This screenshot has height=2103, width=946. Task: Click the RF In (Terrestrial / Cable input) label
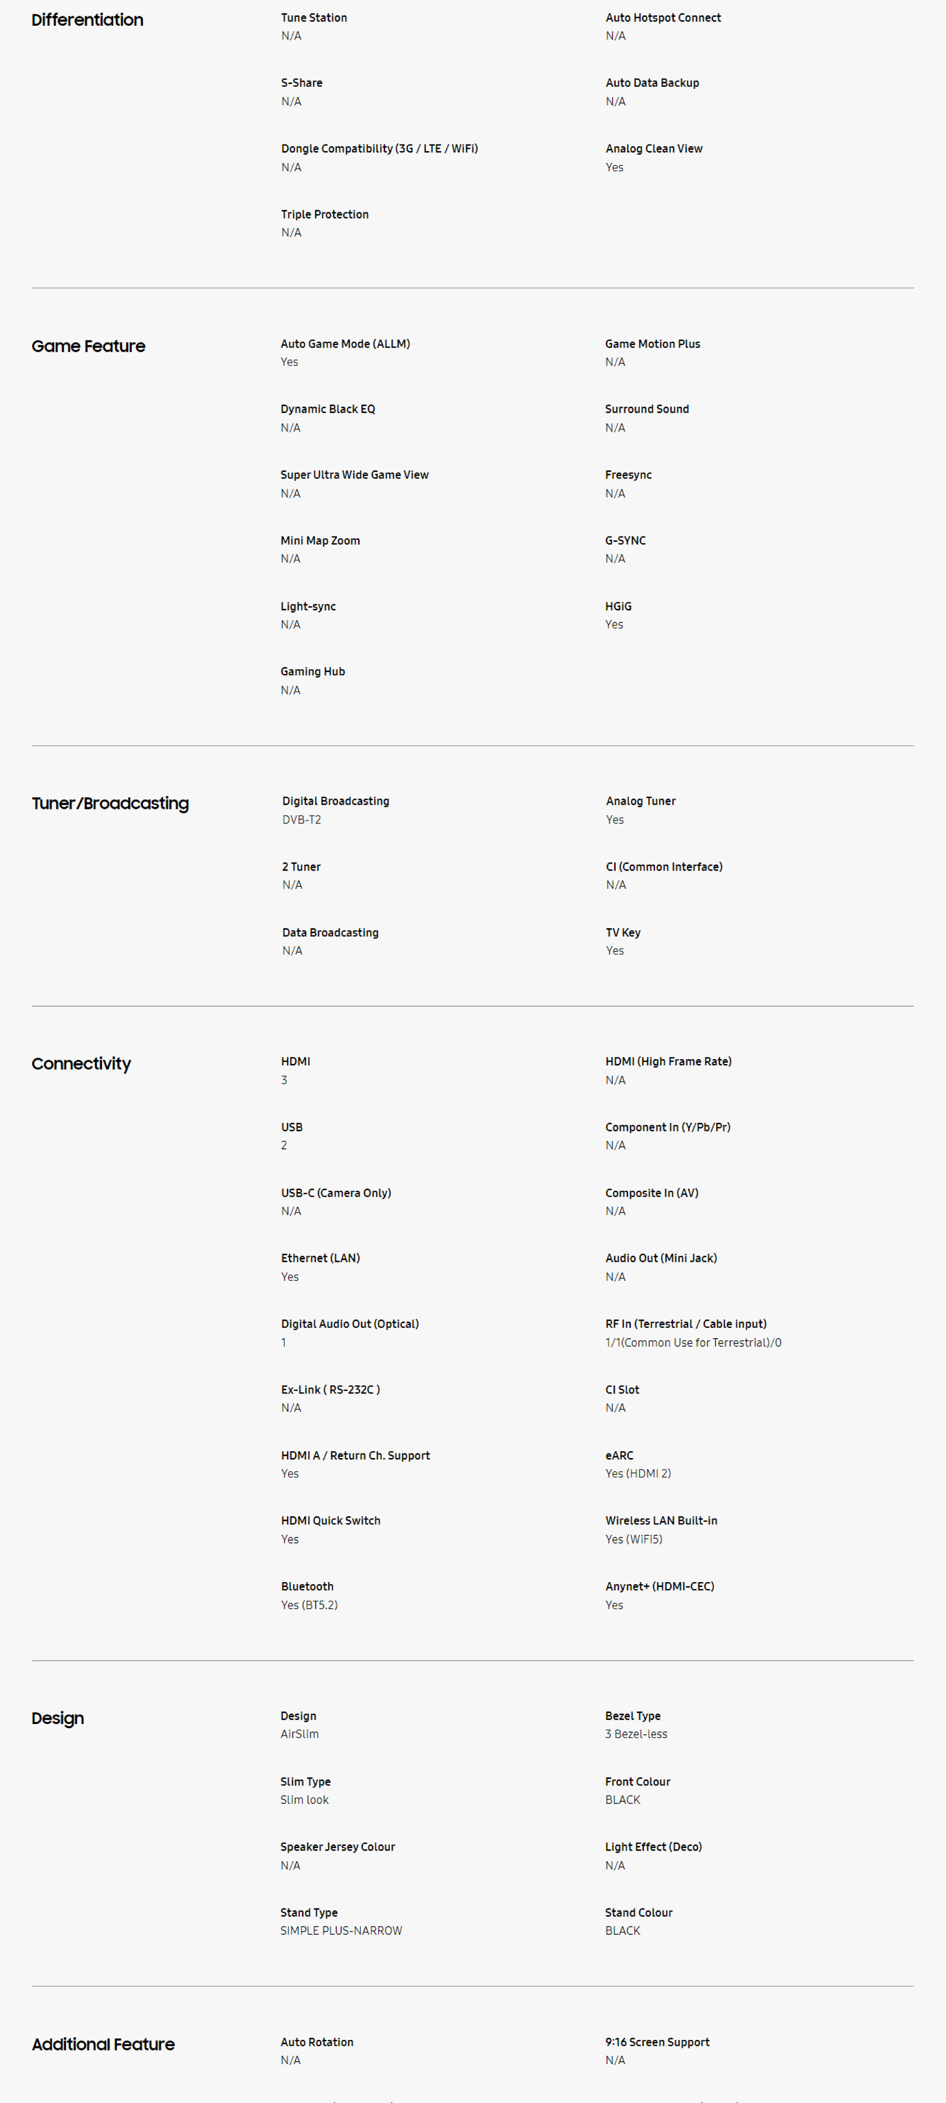(x=685, y=1324)
